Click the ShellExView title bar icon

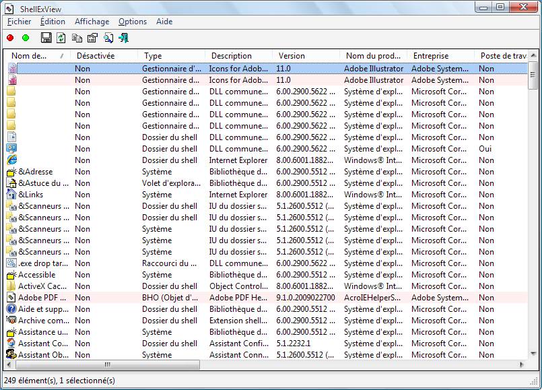9,9
